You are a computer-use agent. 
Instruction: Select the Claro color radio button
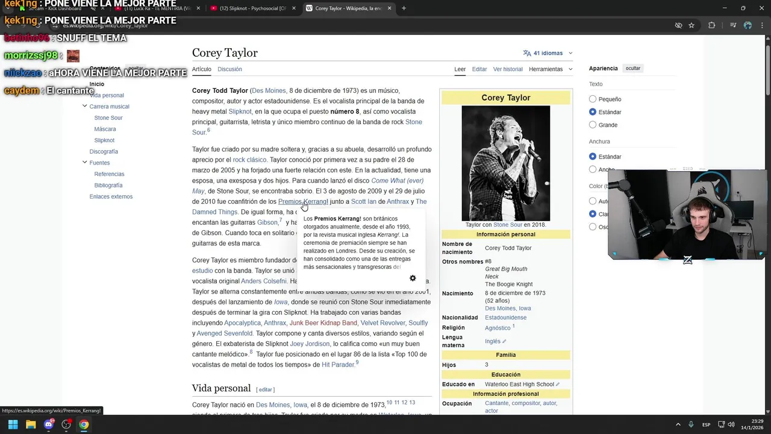593,214
